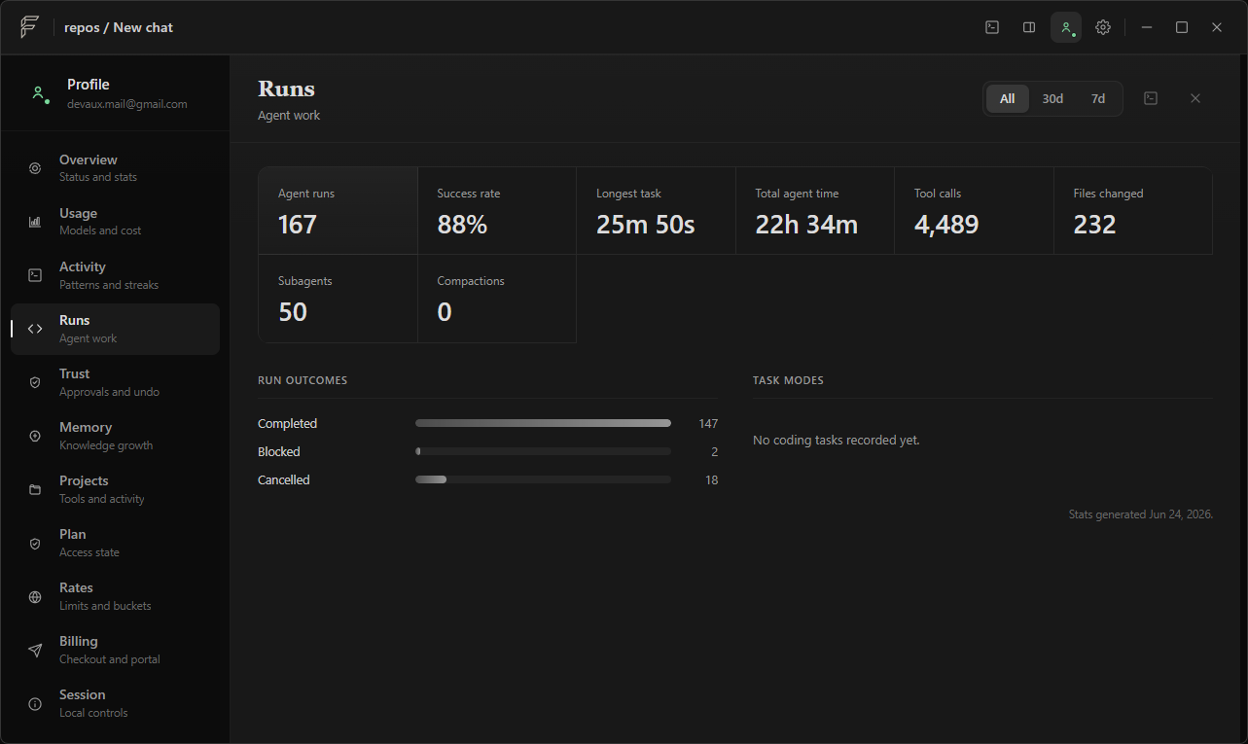Open settings gear in title bar
The image size is (1248, 744).
tap(1103, 27)
